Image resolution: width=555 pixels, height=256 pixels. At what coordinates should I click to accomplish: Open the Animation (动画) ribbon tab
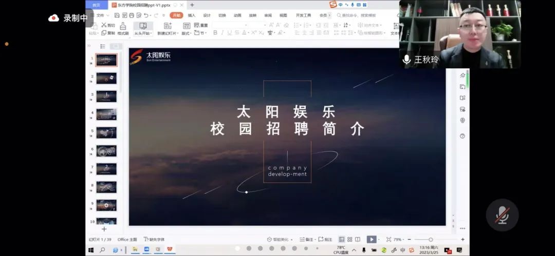tap(237, 15)
